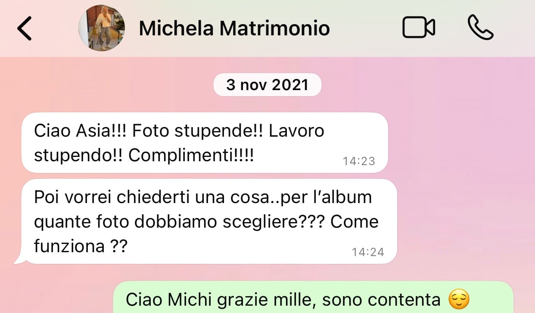The height and width of the screenshot is (313, 535).
Task: Click the tail of the incoming message bubble
Action: pos(19,258)
